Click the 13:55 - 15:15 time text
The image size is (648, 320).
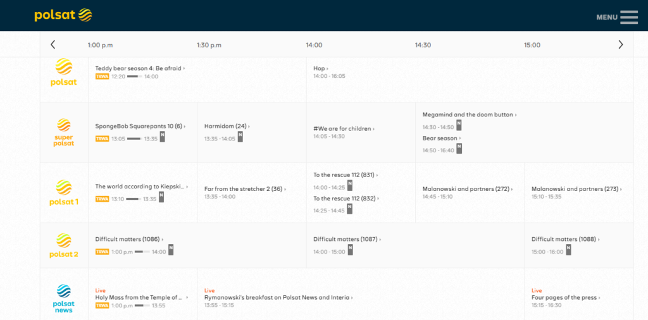pyautogui.click(x=219, y=305)
